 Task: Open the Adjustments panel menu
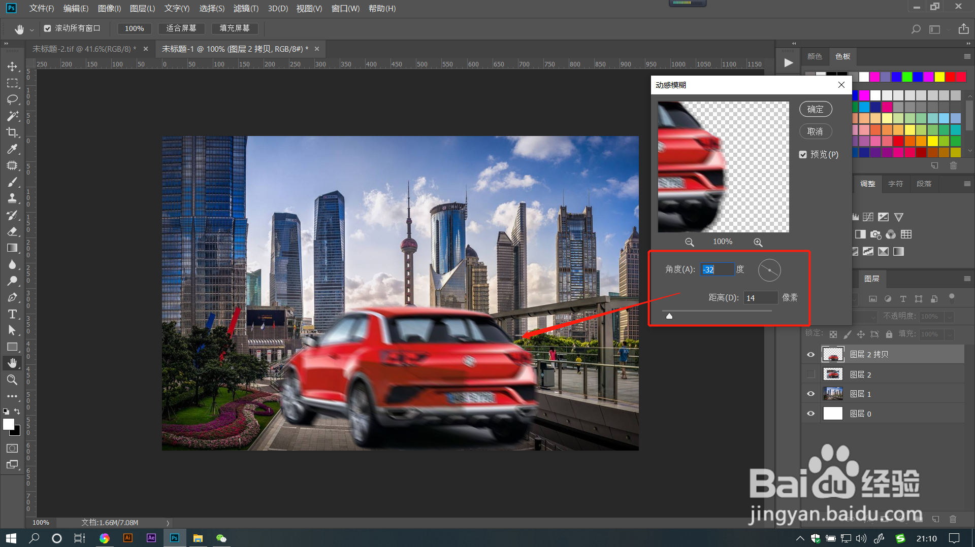tap(967, 184)
